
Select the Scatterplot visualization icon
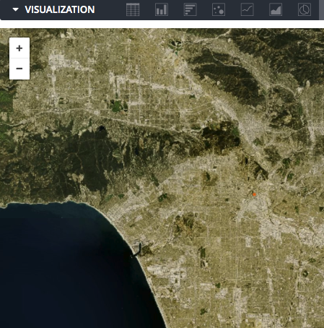[219, 9]
